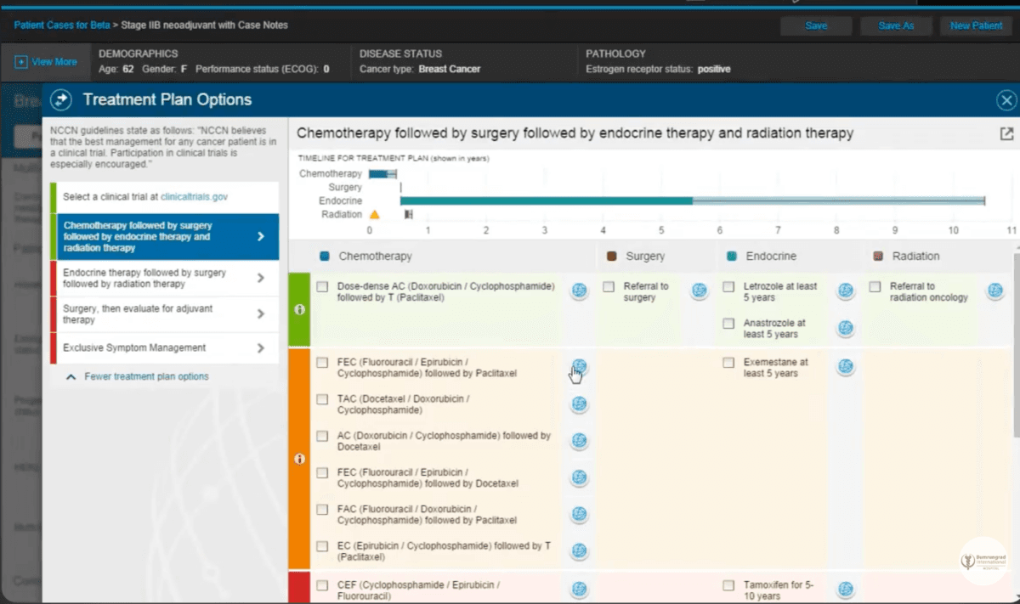Click the radiation warning triangle on timeline

[x=374, y=215]
